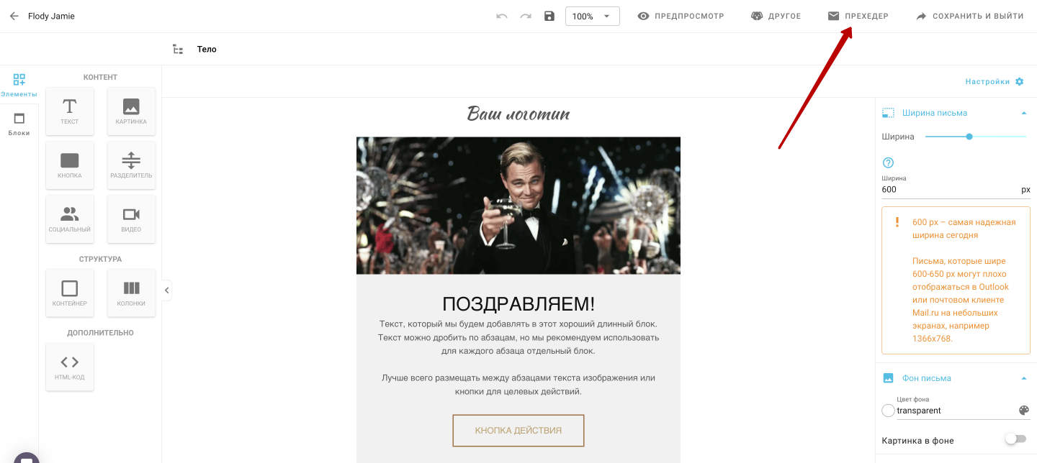1037x463 pixels.
Task: Select the Видео element tile
Action: (x=131, y=219)
